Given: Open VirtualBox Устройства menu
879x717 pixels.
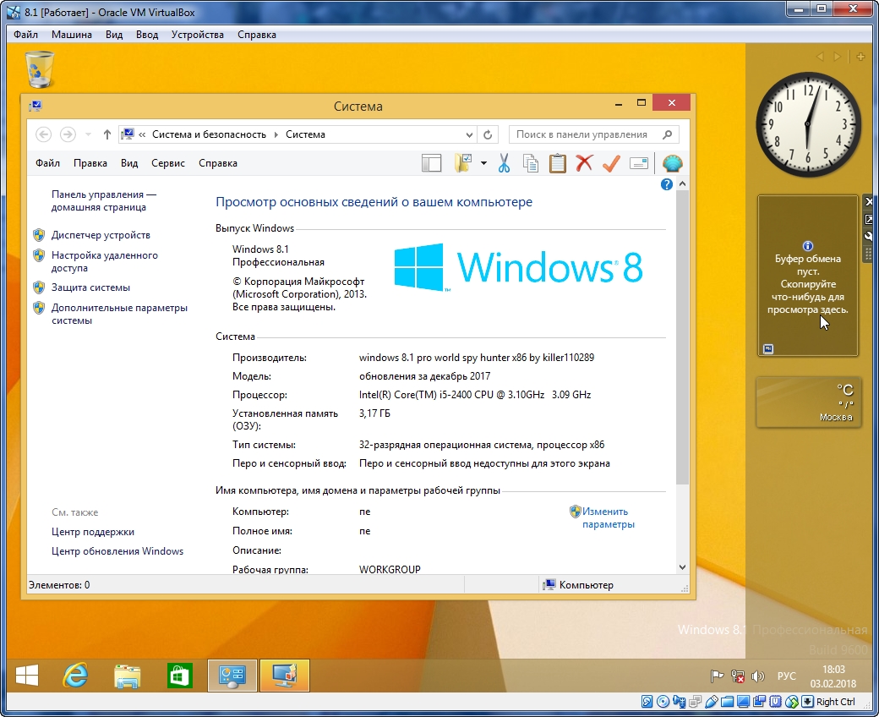Looking at the screenshot, I should tap(197, 34).
